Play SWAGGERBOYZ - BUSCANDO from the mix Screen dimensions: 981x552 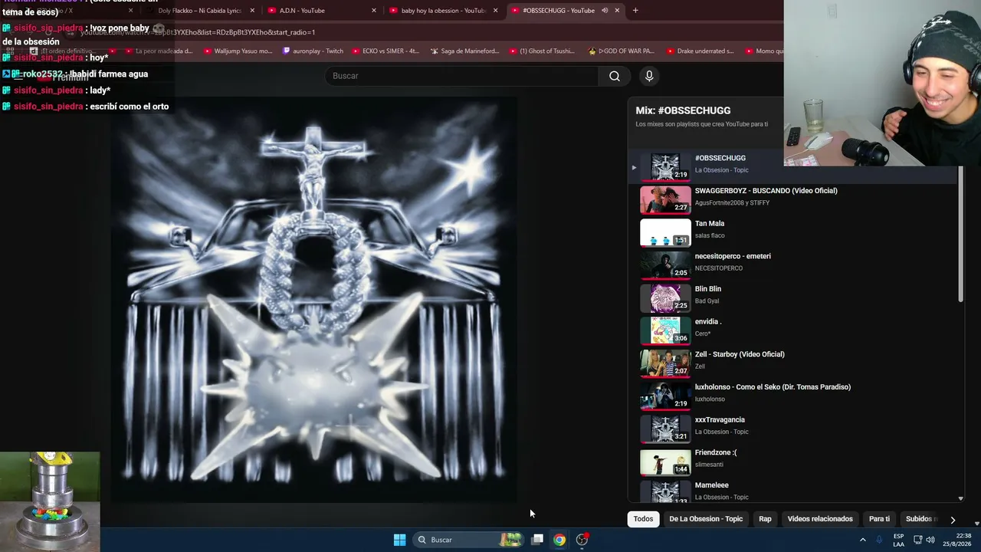793,199
